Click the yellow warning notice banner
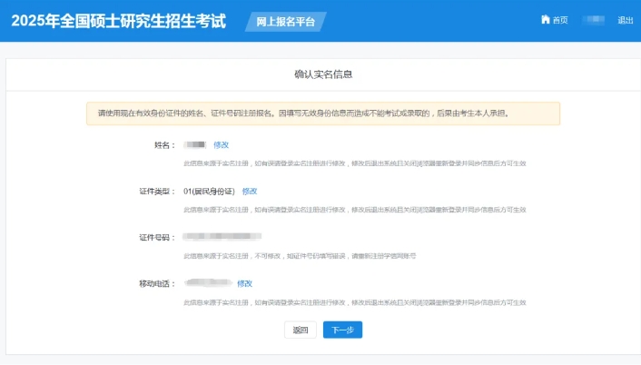The image size is (641, 365). 323,113
